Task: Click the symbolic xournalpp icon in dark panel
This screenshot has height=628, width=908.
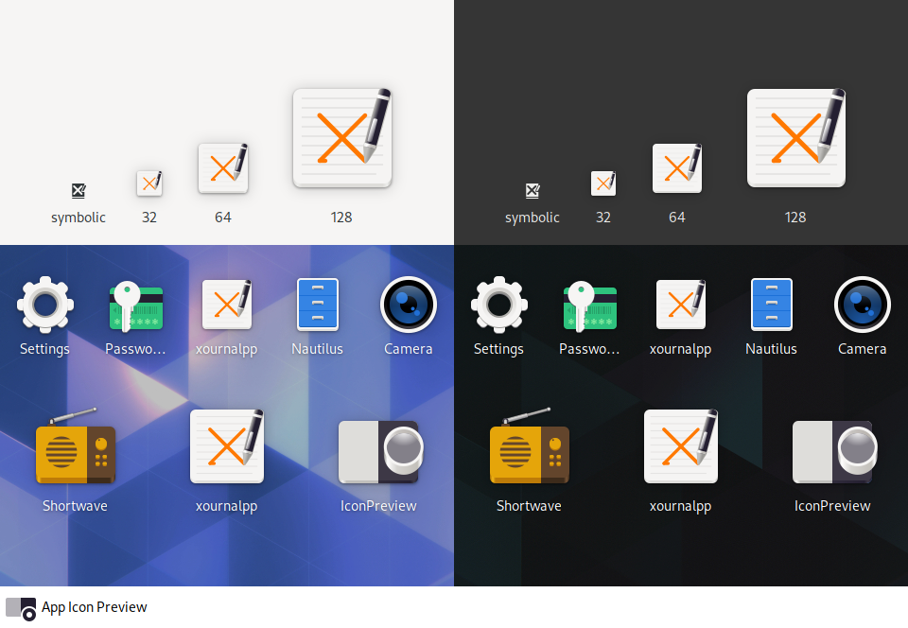Action: pos(533,190)
